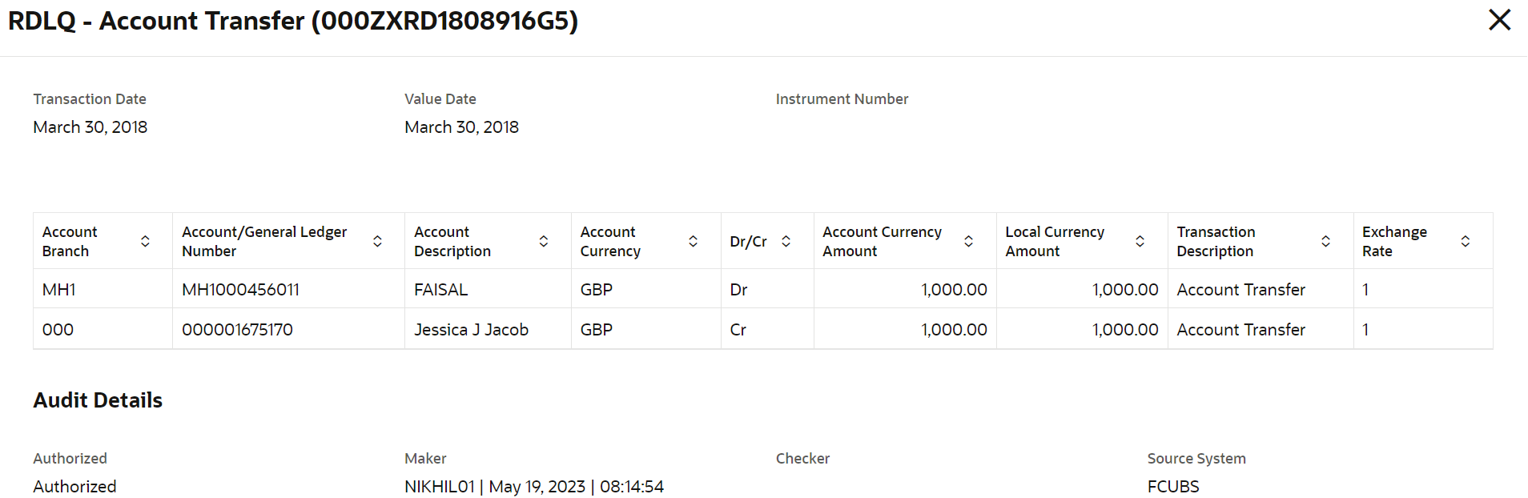Sort by Exchange Rate column icon

(1465, 241)
